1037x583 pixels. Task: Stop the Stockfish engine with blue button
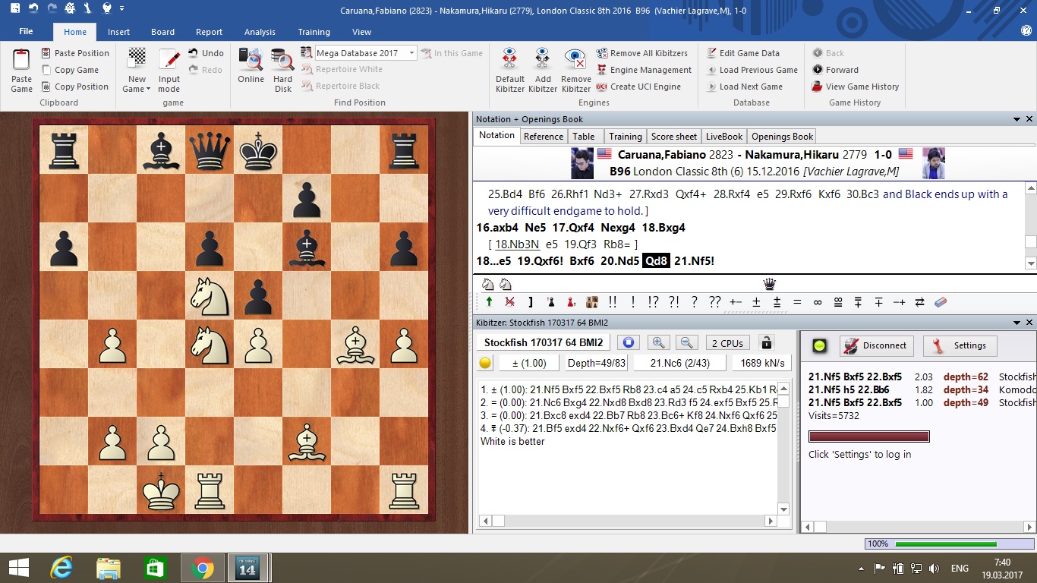(x=628, y=343)
